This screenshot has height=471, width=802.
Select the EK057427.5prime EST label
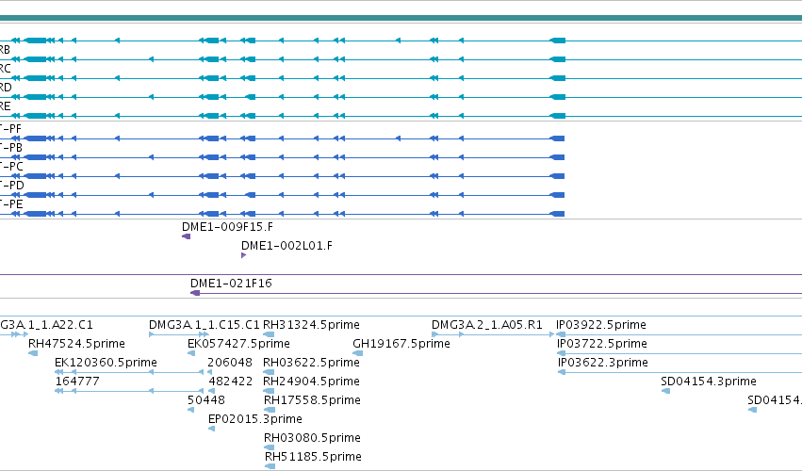point(238,344)
